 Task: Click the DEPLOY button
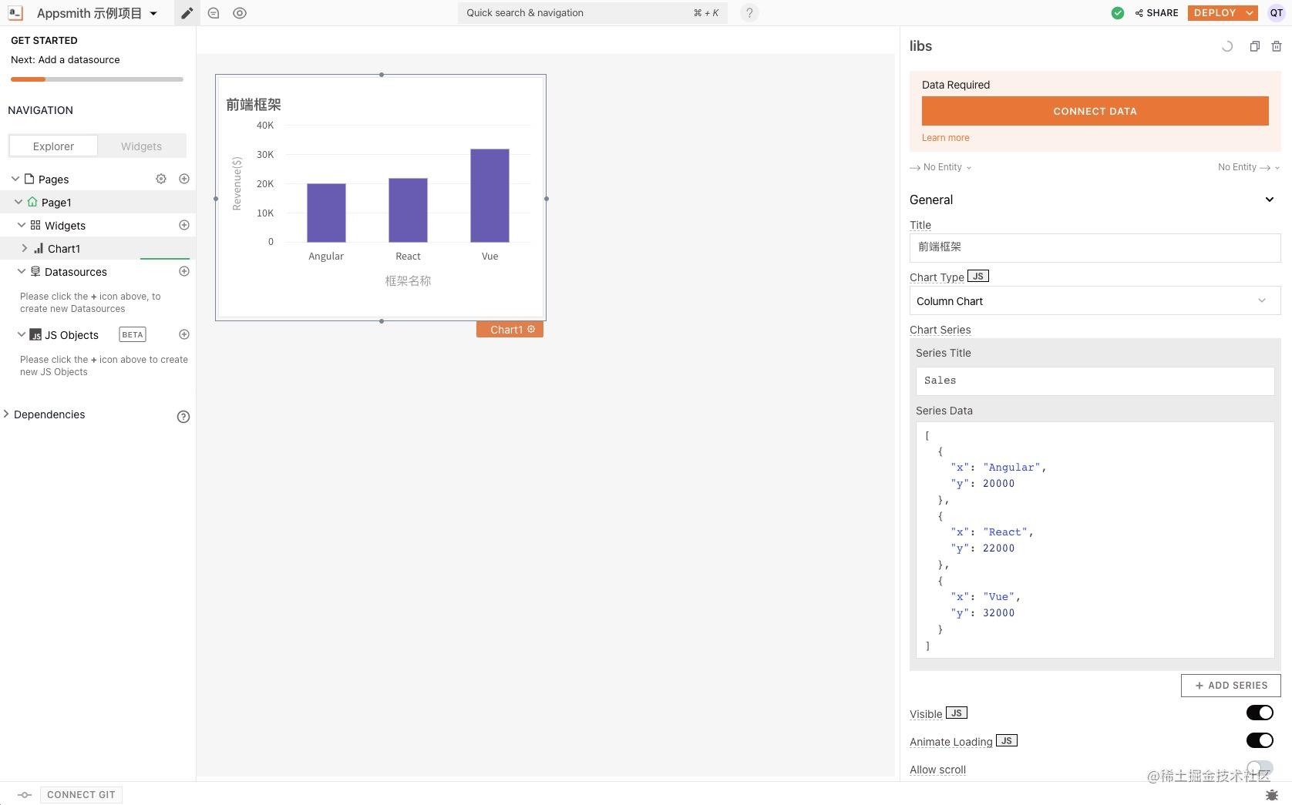click(x=1215, y=13)
